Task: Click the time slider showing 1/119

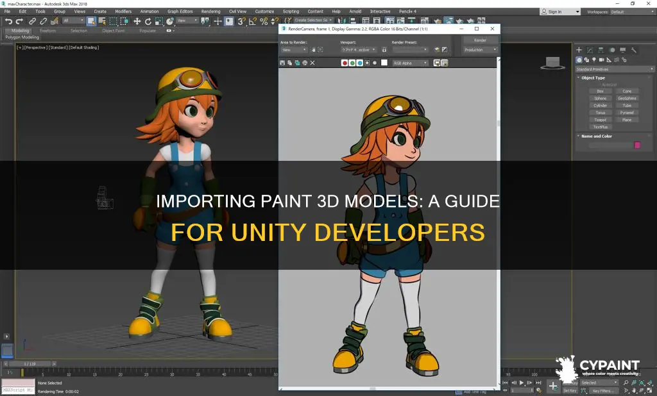Action: [x=30, y=364]
